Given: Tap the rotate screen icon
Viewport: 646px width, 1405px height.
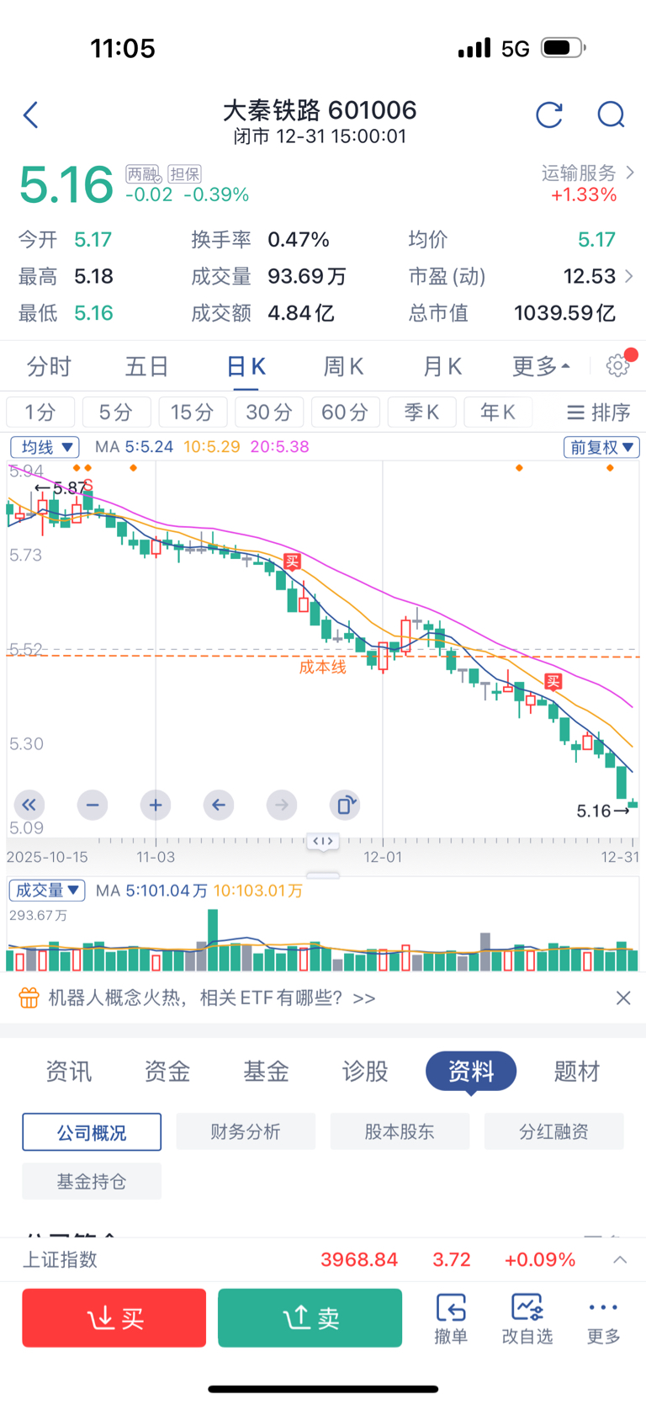Looking at the screenshot, I should [346, 805].
